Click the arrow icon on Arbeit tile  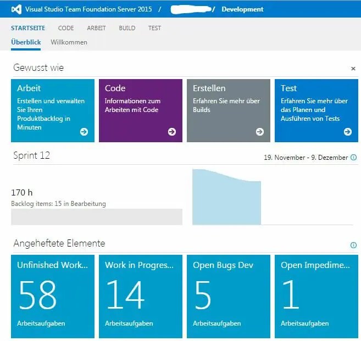click(x=84, y=132)
